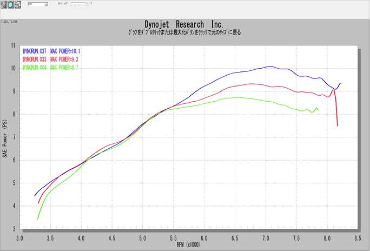
Task: Click the Japanese instruction text below title
Action: pos(184,32)
